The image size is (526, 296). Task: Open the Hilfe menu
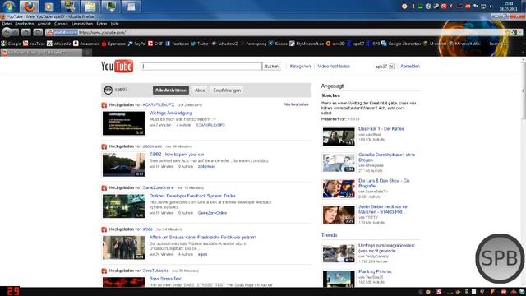pos(115,24)
